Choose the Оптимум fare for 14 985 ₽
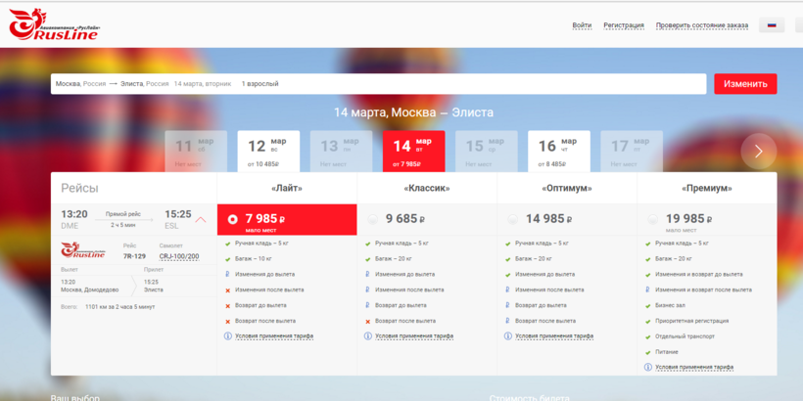Image resolution: width=803 pixels, height=401 pixels. click(x=513, y=219)
